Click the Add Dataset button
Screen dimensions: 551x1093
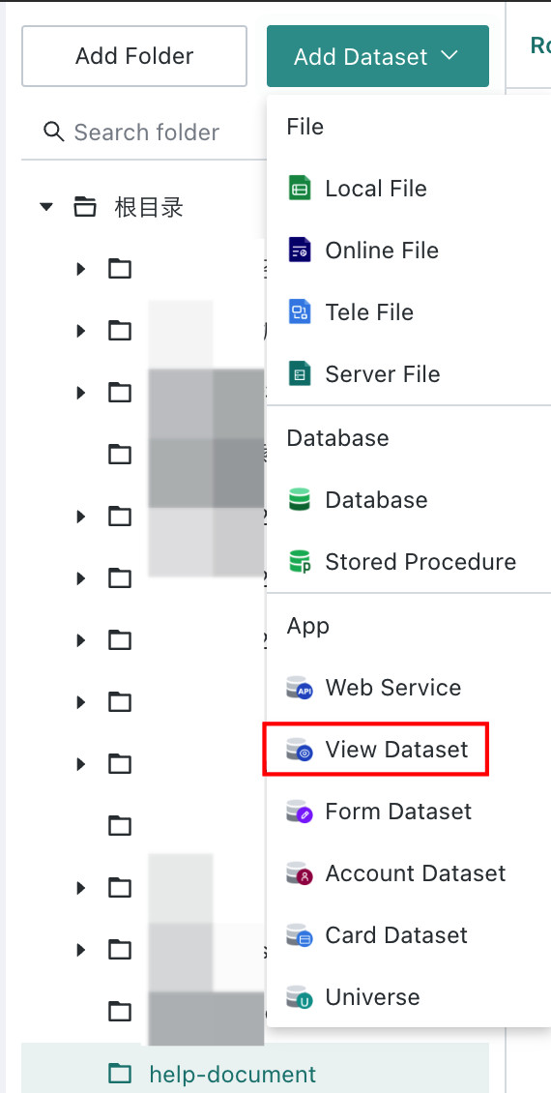378,56
